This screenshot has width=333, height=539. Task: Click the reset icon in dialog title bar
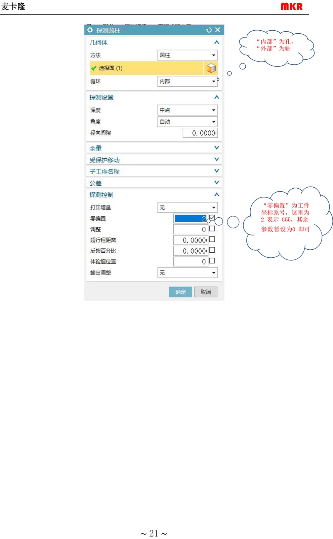coord(209,30)
